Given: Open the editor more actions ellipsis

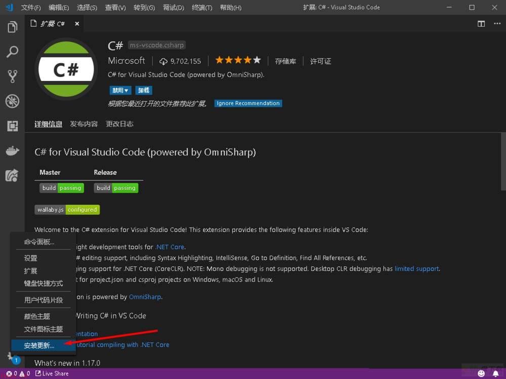Looking at the screenshot, I should (497, 24).
